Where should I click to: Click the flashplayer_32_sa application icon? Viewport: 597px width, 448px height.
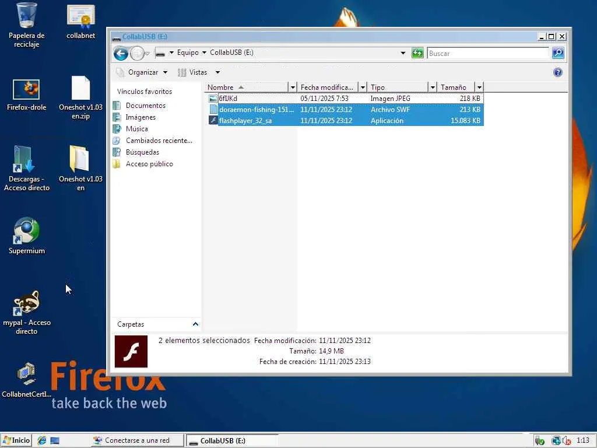pyautogui.click(x=213, y=120)
